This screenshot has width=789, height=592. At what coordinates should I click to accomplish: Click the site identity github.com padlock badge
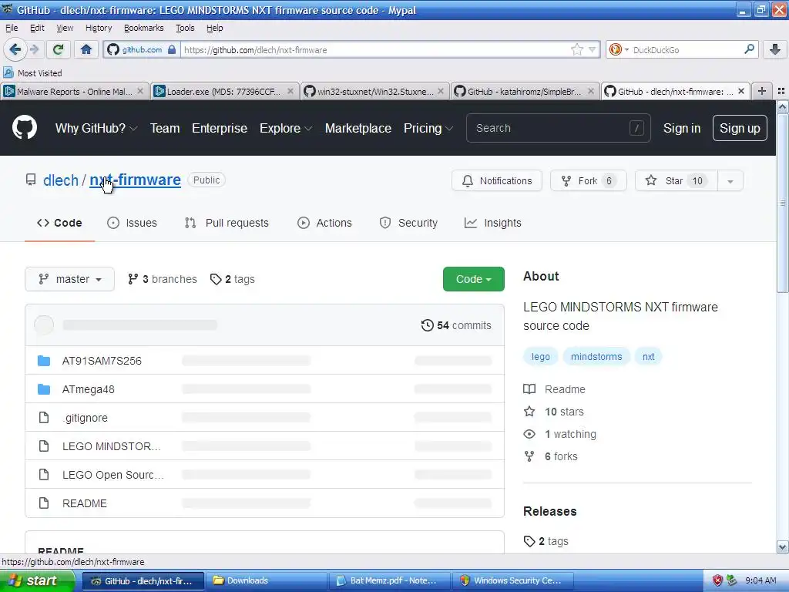pos(142,49)
